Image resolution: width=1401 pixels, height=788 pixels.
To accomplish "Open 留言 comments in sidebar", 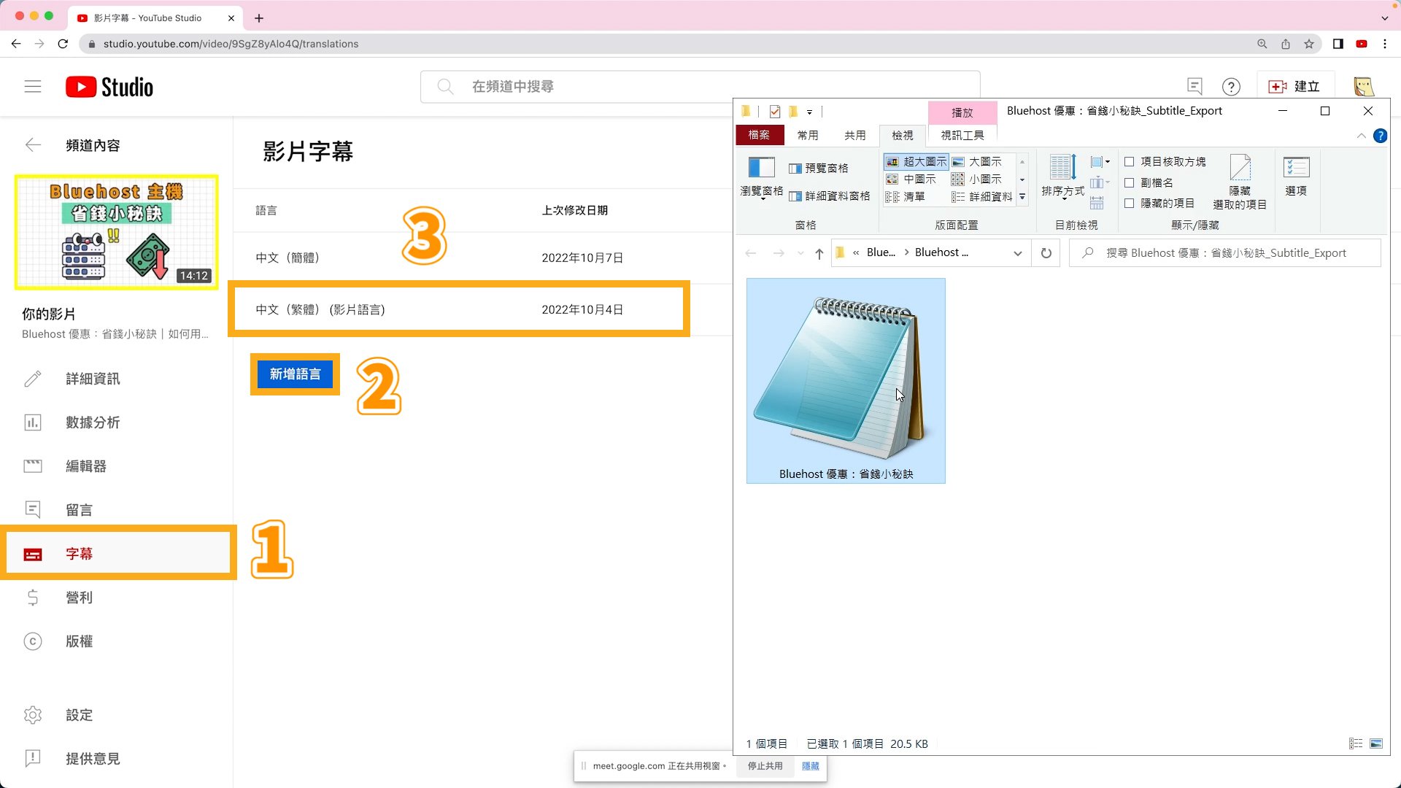I will point(117,510).
